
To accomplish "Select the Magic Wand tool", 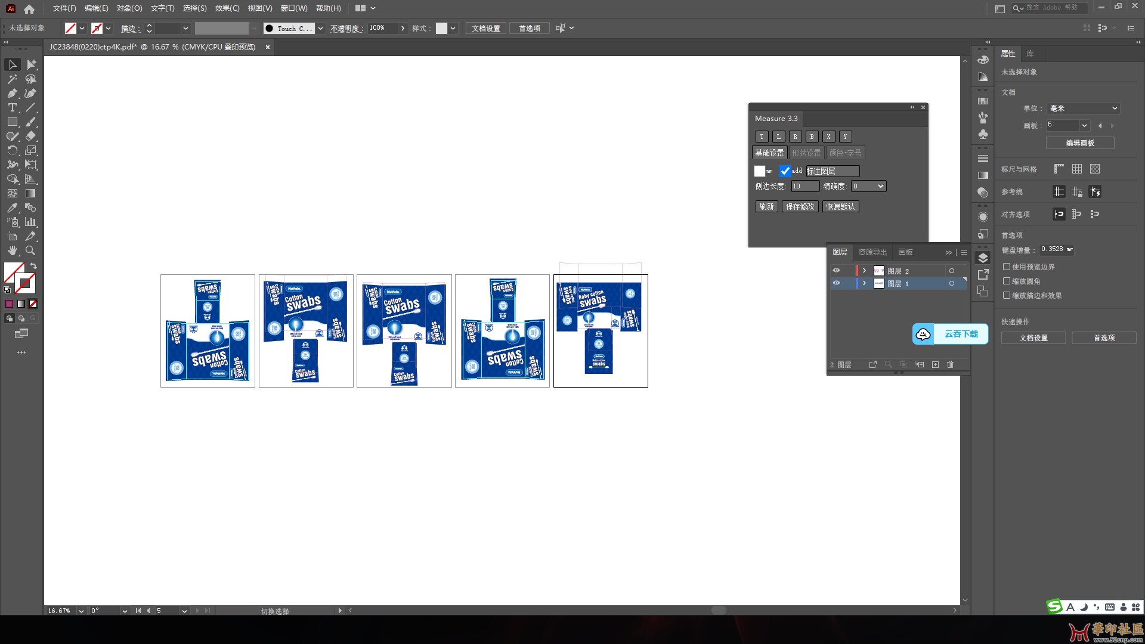I will [x=12, y=79].
